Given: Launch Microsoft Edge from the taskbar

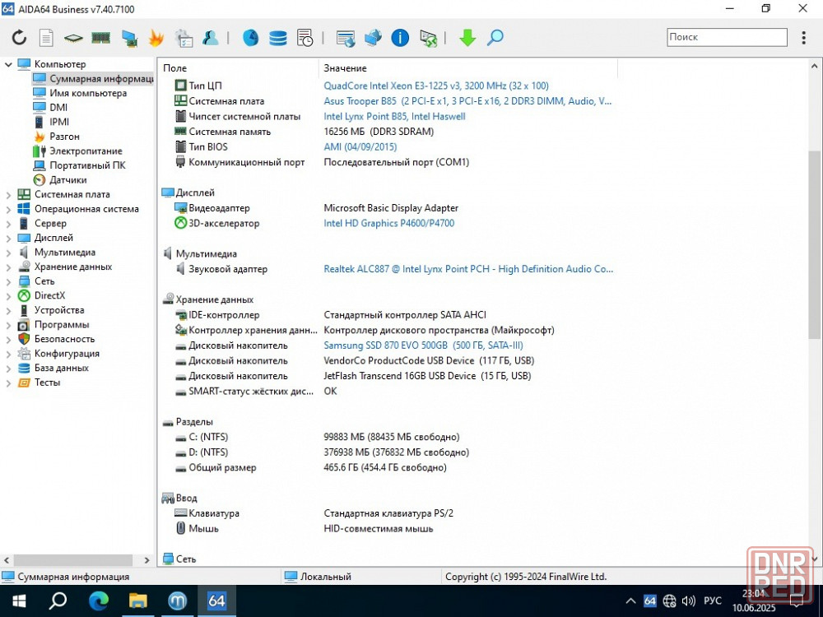Looking at the screenshot, I should (x=98, y=601).
